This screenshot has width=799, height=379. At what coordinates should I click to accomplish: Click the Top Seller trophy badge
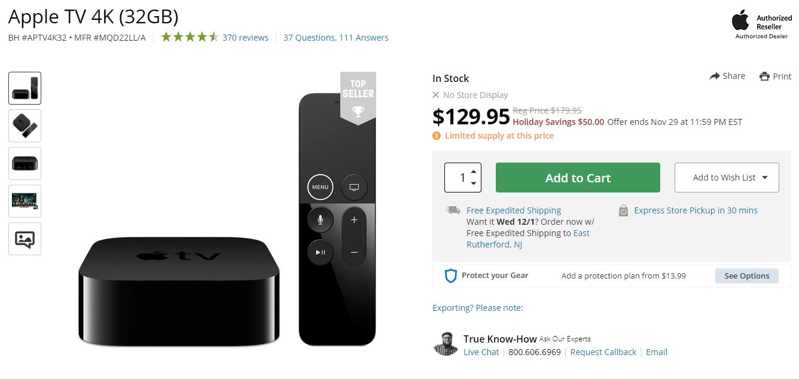click(358, 99)
